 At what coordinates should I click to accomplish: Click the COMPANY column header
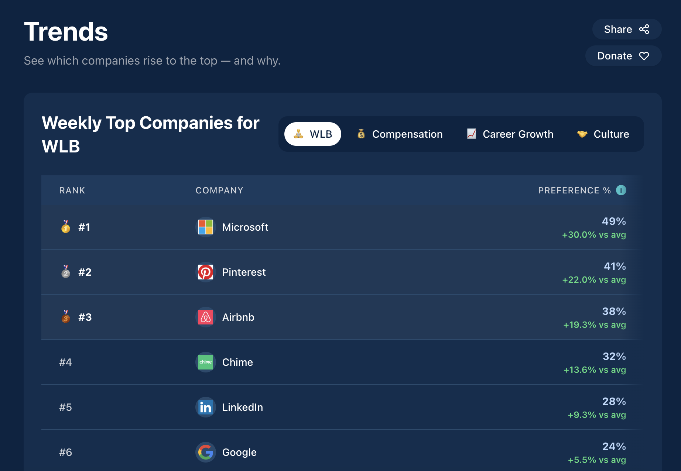(x=219, y=190)
